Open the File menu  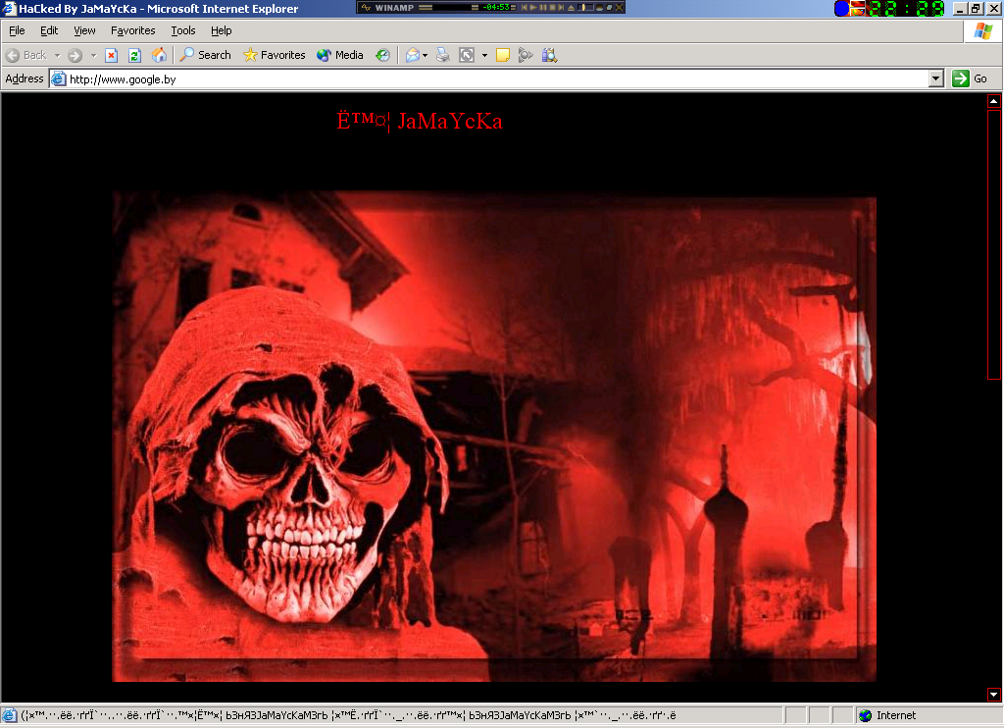pyautogui.click(x=17, y=30)
